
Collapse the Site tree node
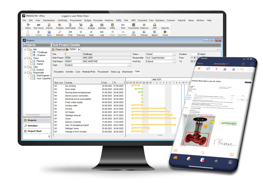point(25,49)
